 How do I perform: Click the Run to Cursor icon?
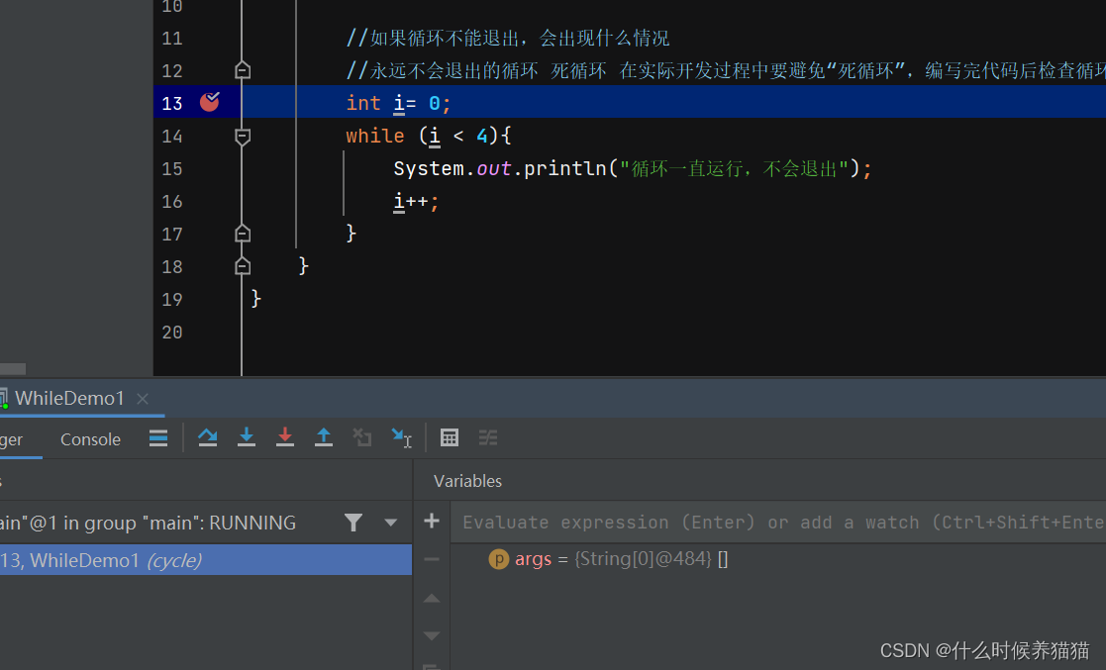[401, 437]
